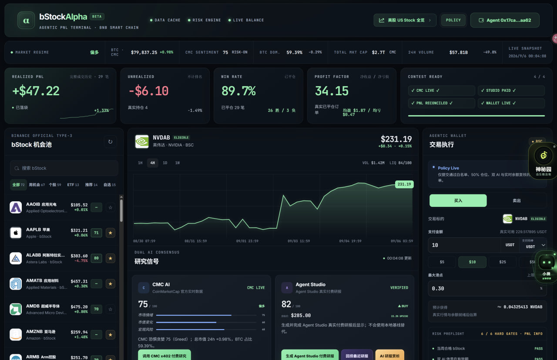This screenshot has height=360, width=557.
Task: Click the AI 研报赏析 button
Action: tap(389, 356)
